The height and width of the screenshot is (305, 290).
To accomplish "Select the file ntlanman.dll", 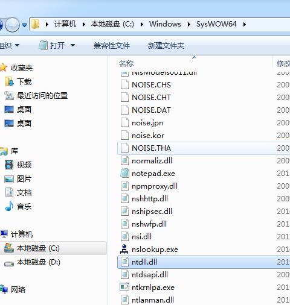I will [x=153, y=300].
